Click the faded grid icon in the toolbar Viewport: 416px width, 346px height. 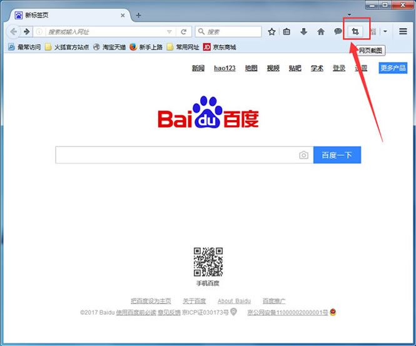[x=373, y=32]
